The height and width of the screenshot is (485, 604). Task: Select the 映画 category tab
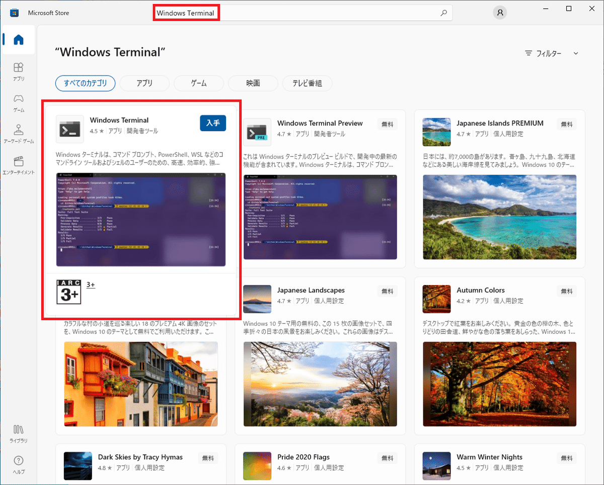pyautogui.click(x=253, y=83)
